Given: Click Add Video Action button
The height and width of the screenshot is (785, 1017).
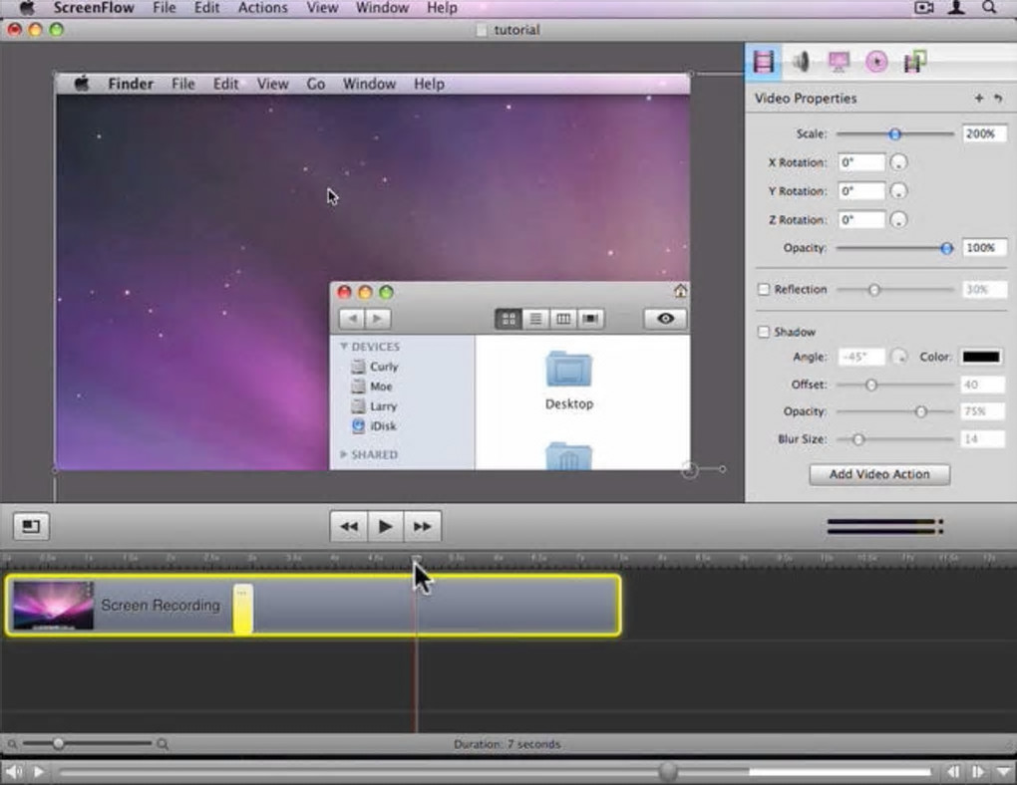Looking at the screenshot, I should coord(879,474).
